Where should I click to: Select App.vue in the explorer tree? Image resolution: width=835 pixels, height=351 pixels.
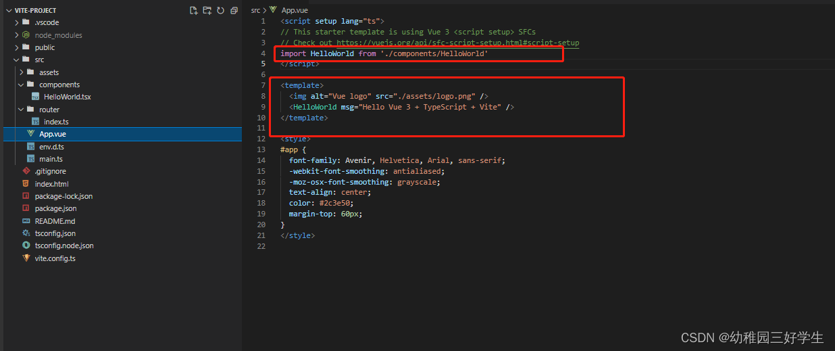pos(53,134)
